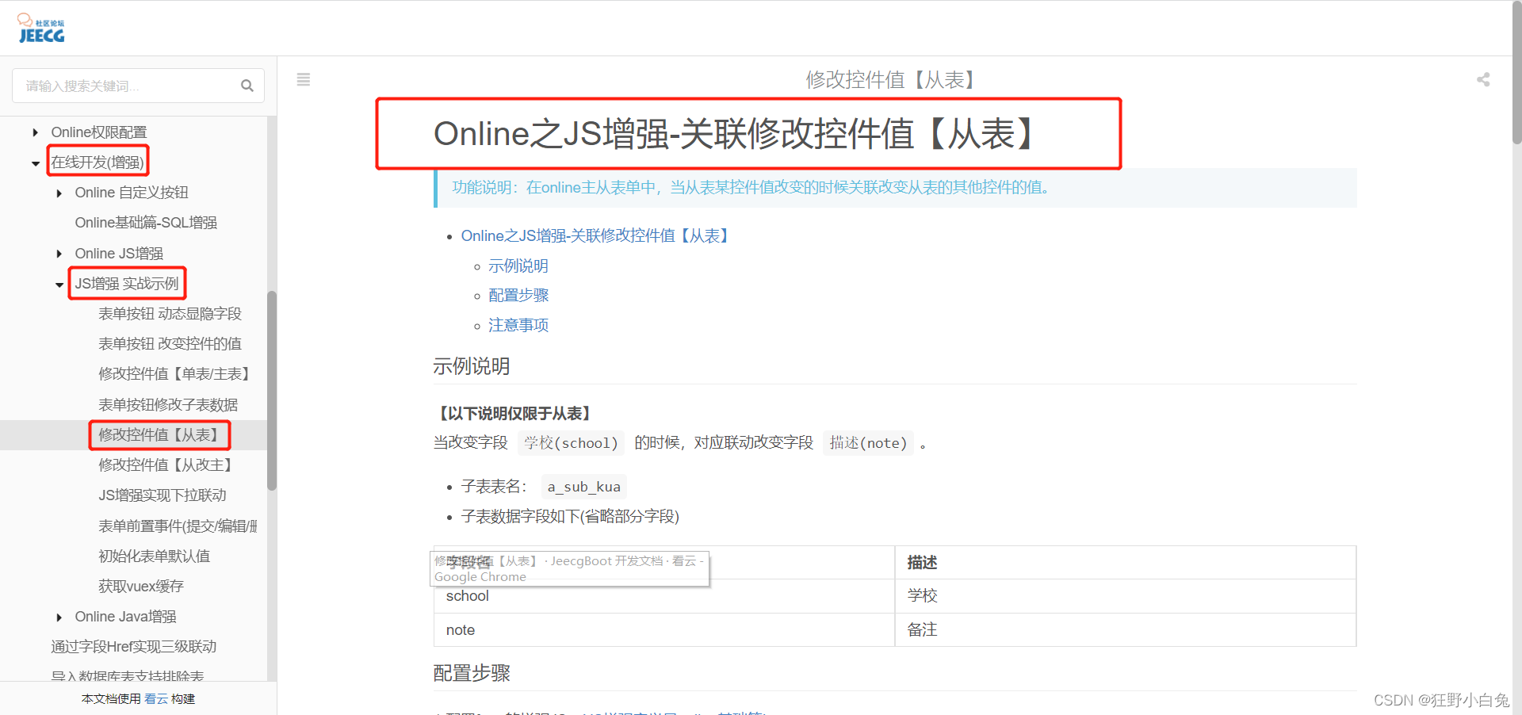This screenshot has width=1522, height=715.
Task: Click the school table cell
Action: point(663,596)
